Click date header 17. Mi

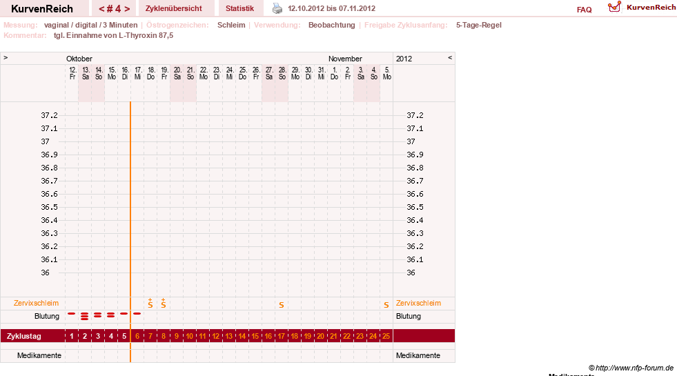pyautogui.click(x=138, y=73)
